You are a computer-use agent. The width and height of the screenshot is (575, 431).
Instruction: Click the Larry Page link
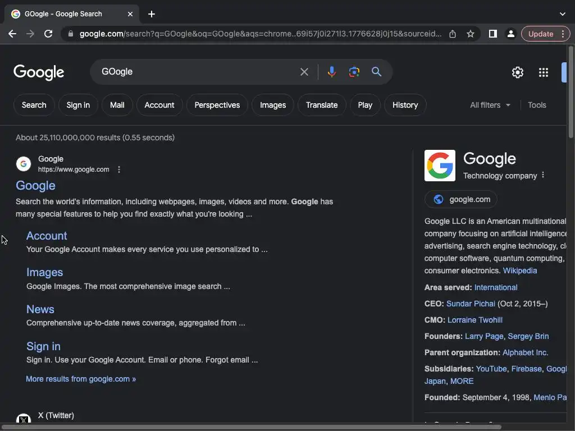point(484,336)
